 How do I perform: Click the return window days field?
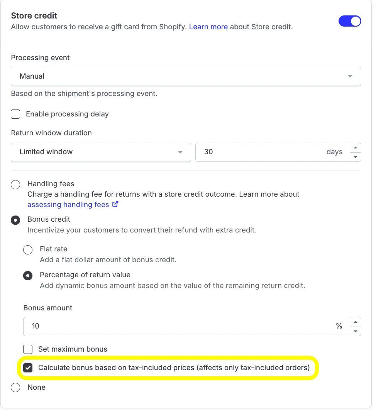click(x=273, y=152)
